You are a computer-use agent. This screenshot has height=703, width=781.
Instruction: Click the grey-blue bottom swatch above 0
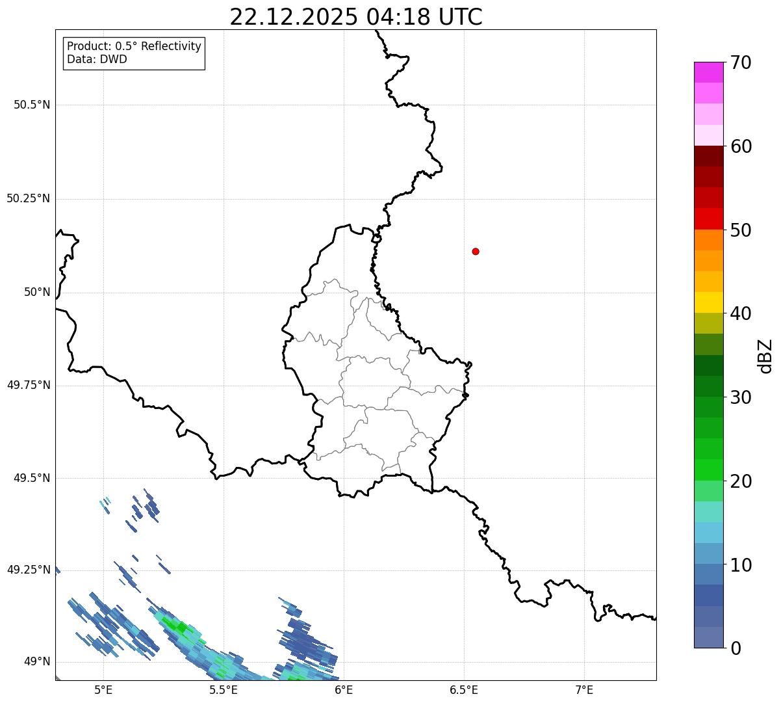point(708,637)
